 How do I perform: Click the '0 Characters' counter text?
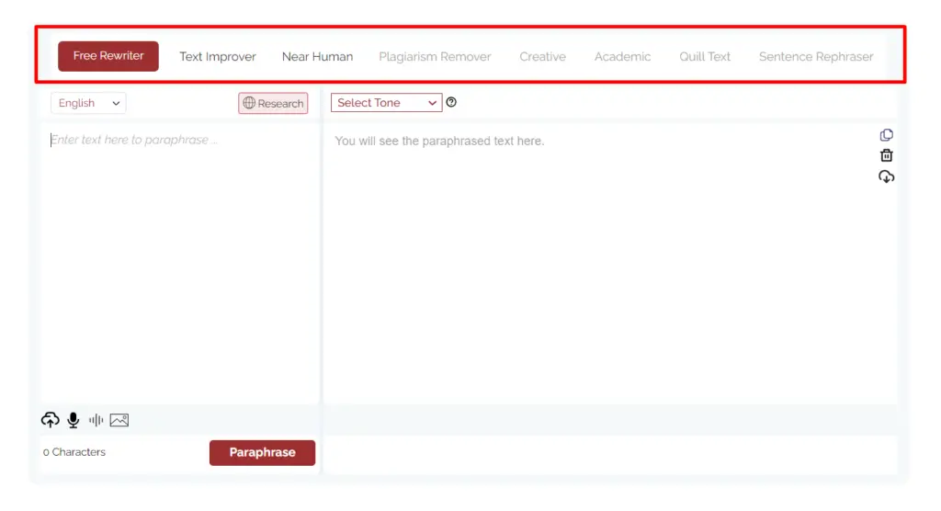(74, 452)
